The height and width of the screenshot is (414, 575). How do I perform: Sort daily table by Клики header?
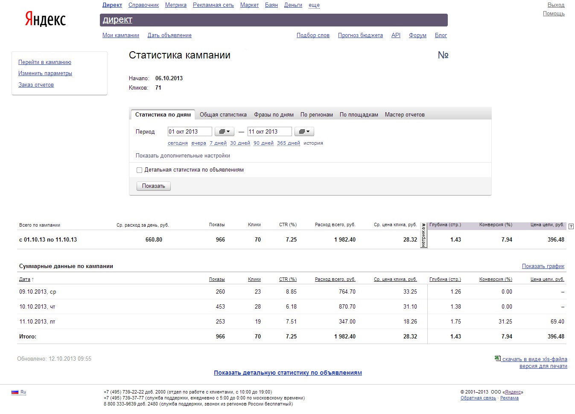pos(254,279)
